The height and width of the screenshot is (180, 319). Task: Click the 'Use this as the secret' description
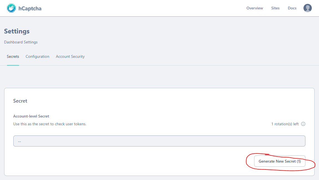point(50,124)
